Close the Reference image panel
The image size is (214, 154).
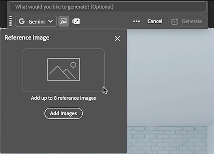[117, 39]
